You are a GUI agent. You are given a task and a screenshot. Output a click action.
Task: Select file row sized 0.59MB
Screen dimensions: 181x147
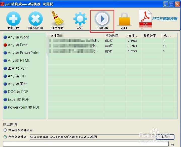tap(113, 41)
